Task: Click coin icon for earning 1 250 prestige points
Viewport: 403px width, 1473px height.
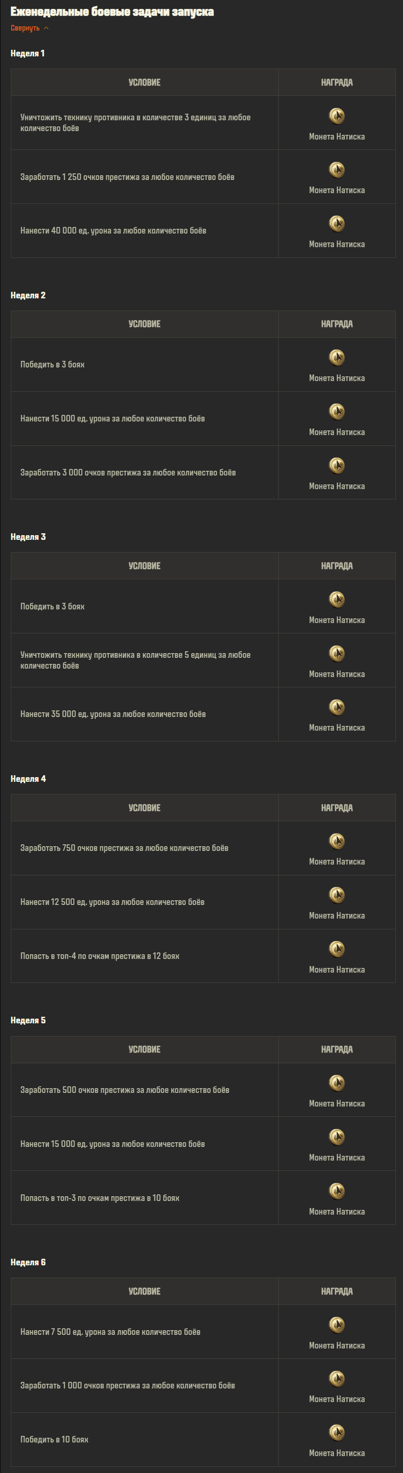Action: (337, 169)
